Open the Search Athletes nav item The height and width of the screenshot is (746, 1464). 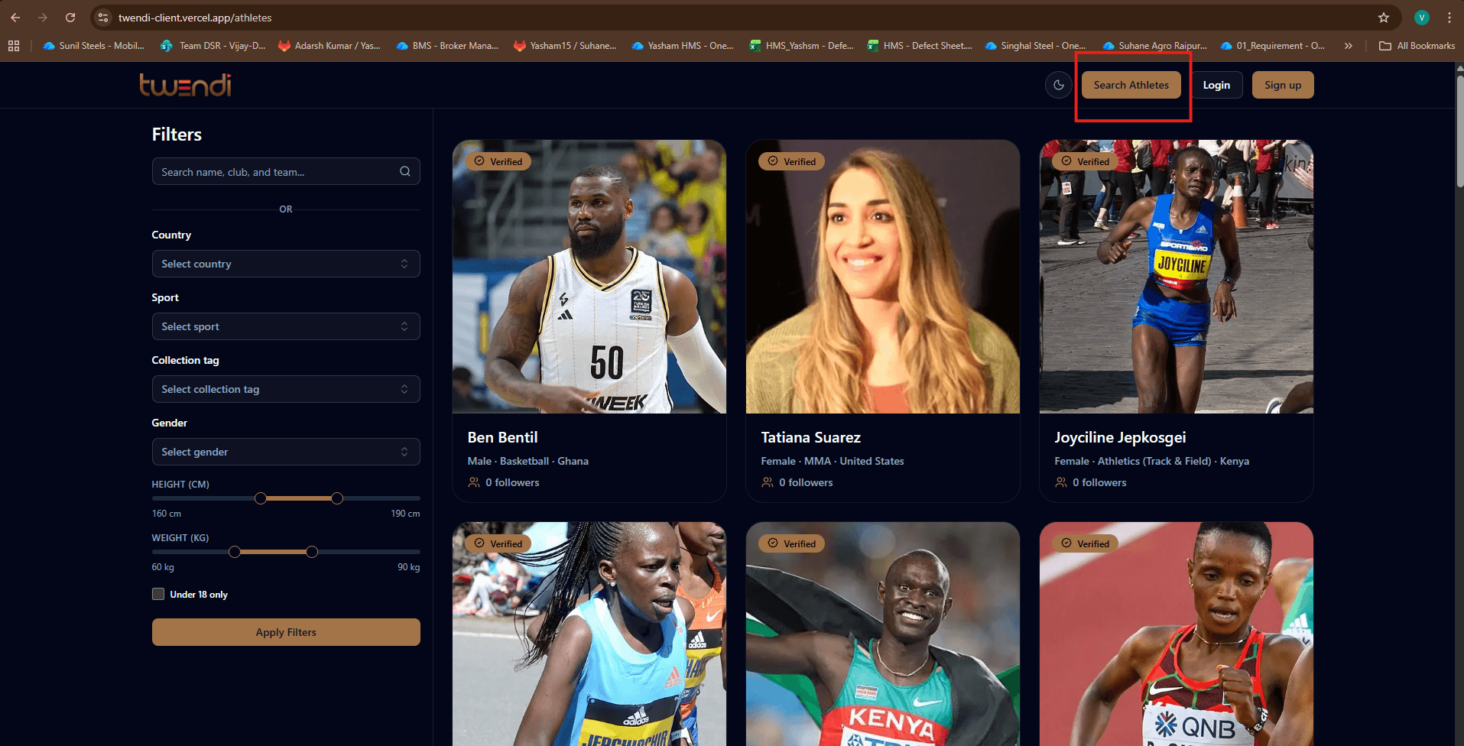click(x=1131, y=85)
